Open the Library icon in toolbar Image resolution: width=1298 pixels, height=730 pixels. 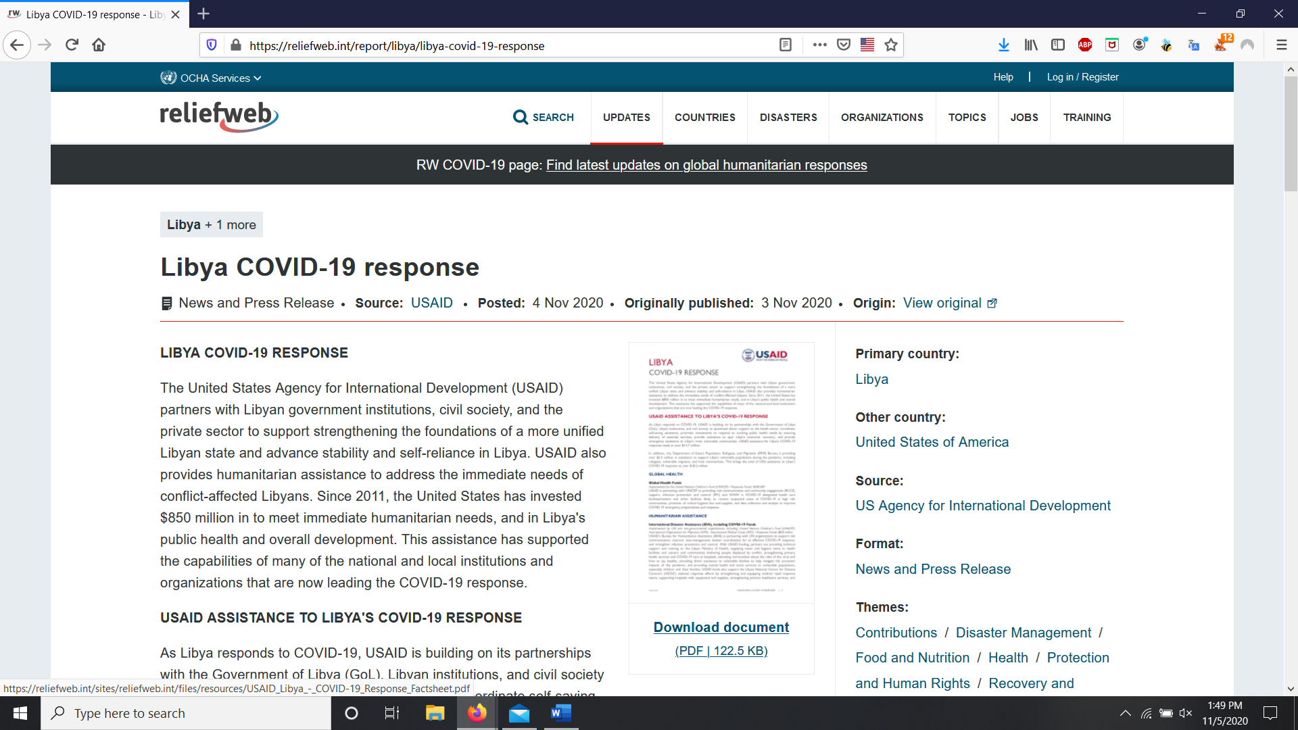coord(1031,45)
